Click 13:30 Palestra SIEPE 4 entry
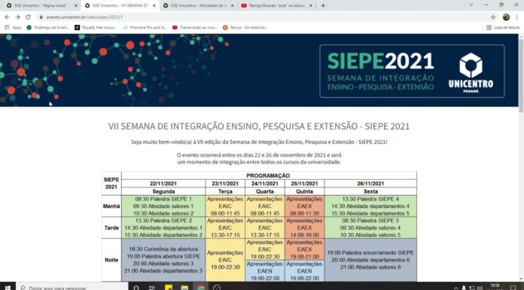524x290 pixels. tap(370, 199)
